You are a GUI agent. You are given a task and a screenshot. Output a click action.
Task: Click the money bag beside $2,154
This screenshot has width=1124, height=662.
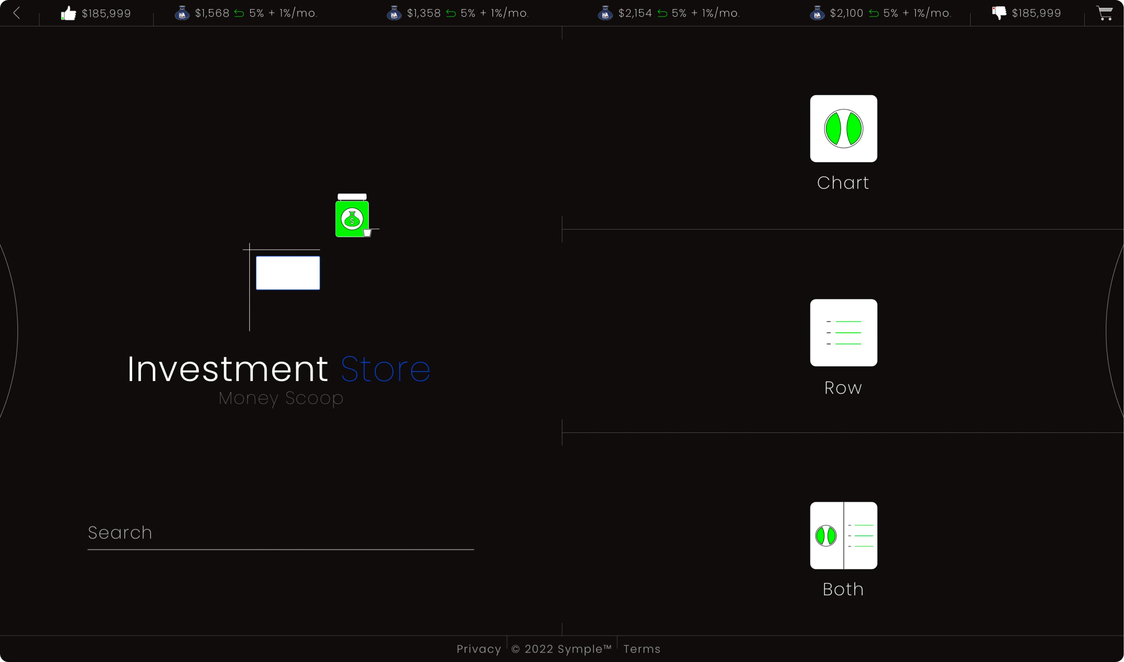point(605,13)
